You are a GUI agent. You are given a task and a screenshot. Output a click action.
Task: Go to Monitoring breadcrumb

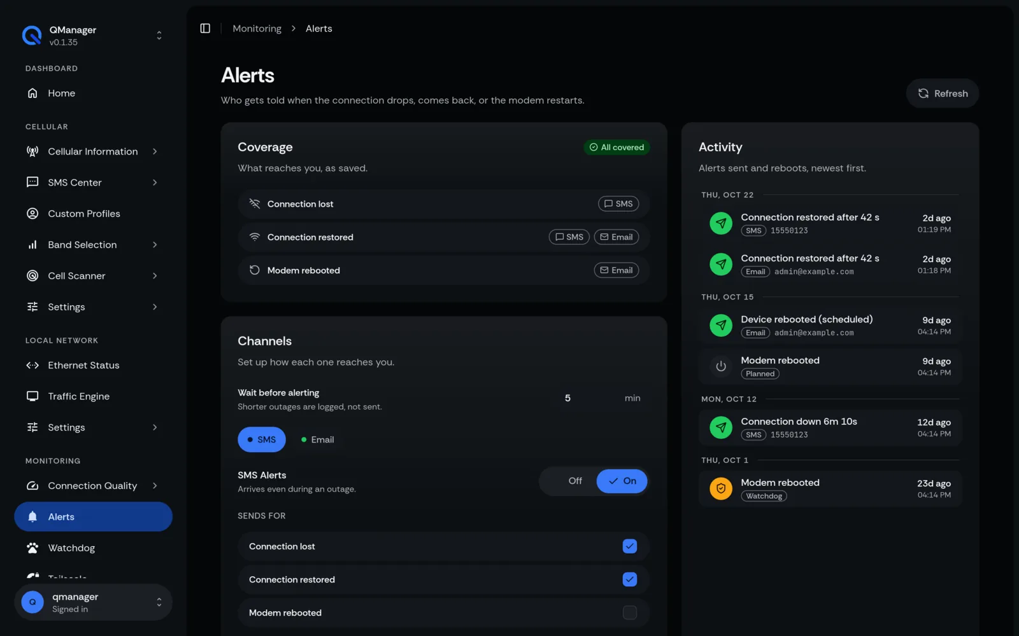click(257, 29)
